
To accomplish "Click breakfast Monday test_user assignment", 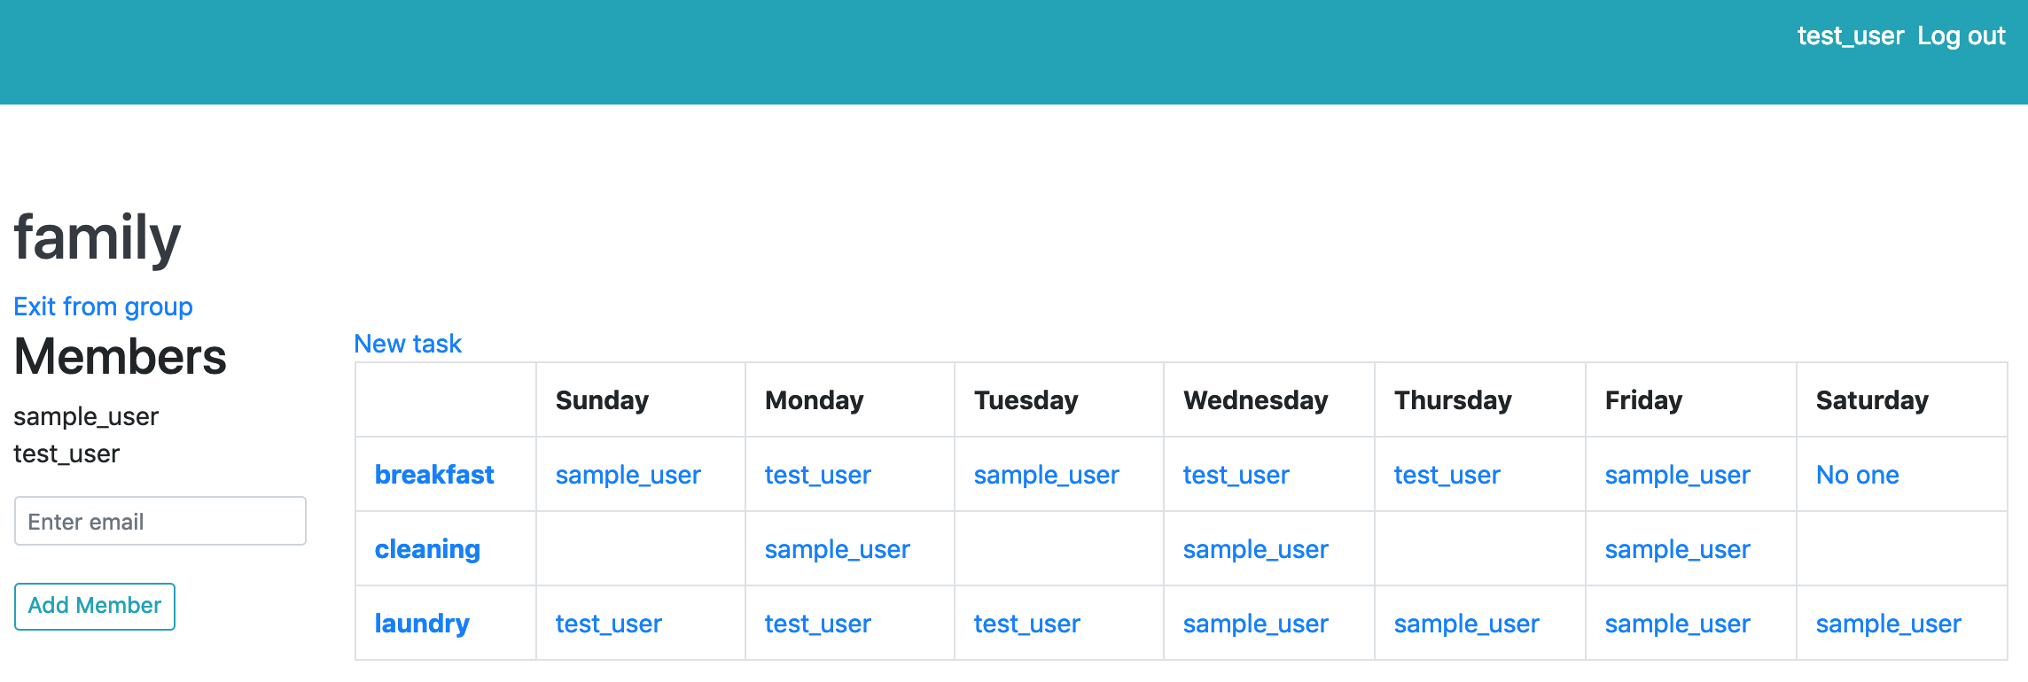I will 817,475.
